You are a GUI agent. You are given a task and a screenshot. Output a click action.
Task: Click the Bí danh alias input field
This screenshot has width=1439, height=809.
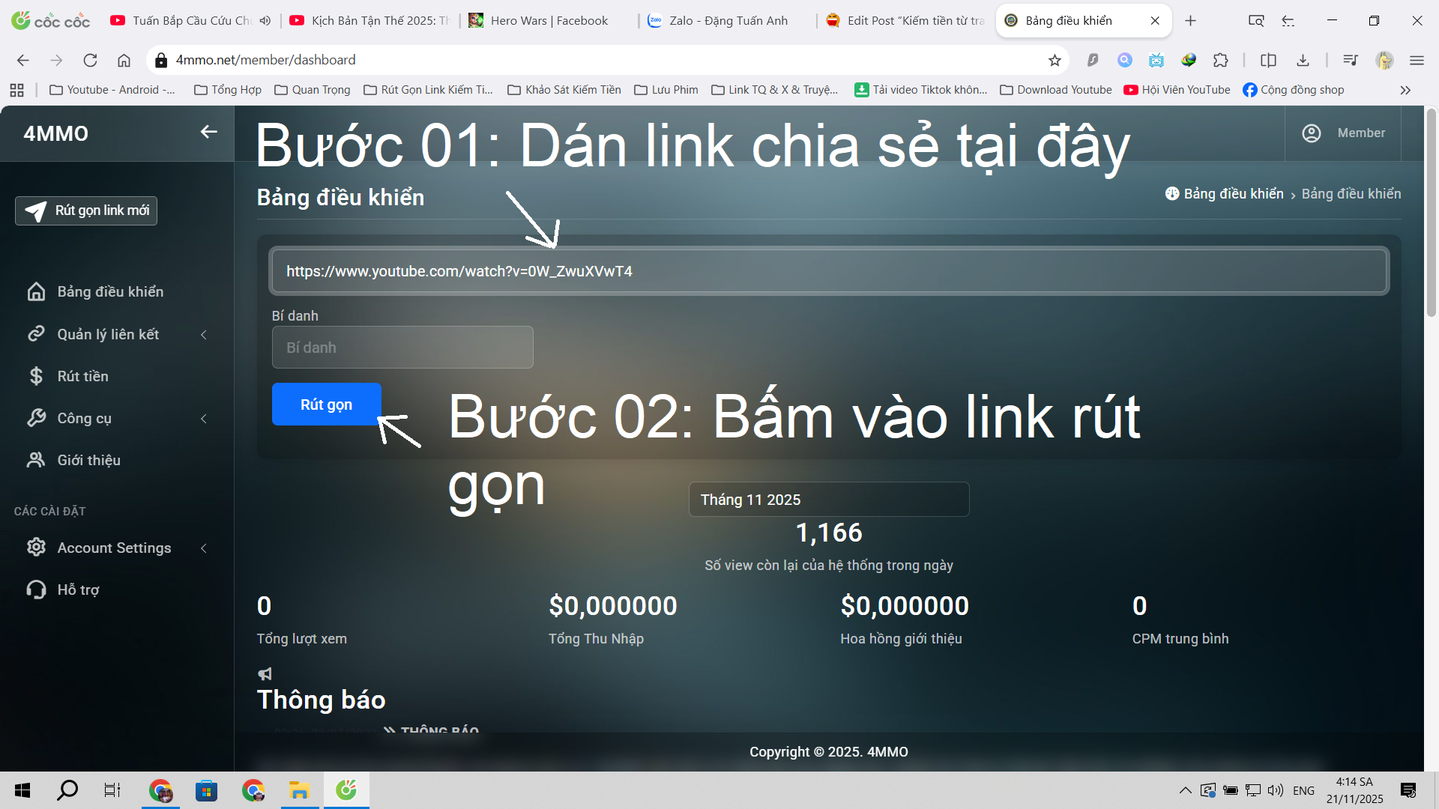coord(402,348)
